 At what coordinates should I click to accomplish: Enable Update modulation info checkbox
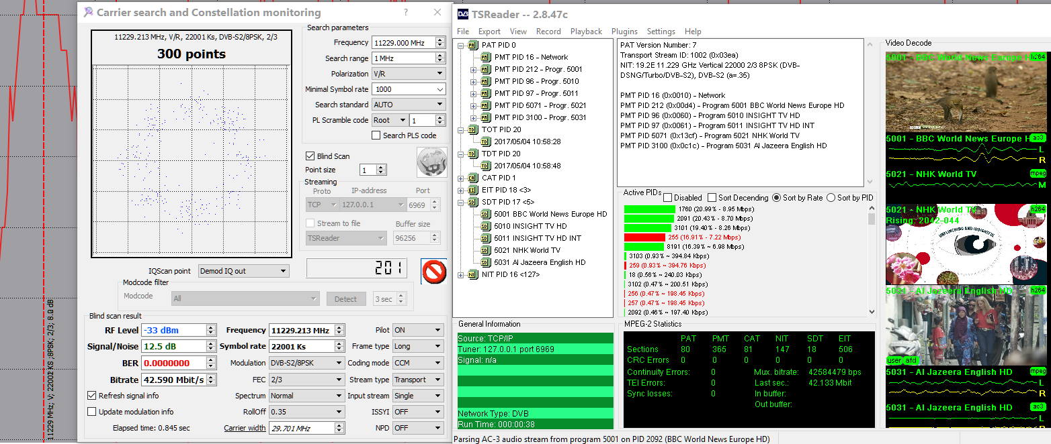(92, 412)
